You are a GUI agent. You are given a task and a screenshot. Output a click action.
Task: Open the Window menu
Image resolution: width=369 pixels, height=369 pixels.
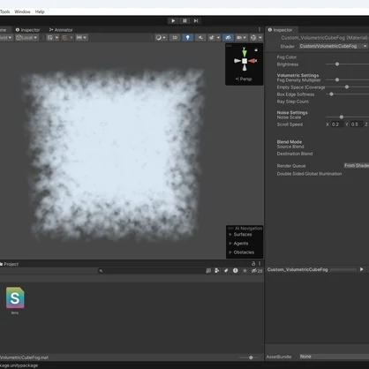22,11
